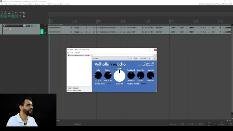Toggle the metronome toolbar icon
Viewport: 233px width, 131px height.
tap(24, 13)
